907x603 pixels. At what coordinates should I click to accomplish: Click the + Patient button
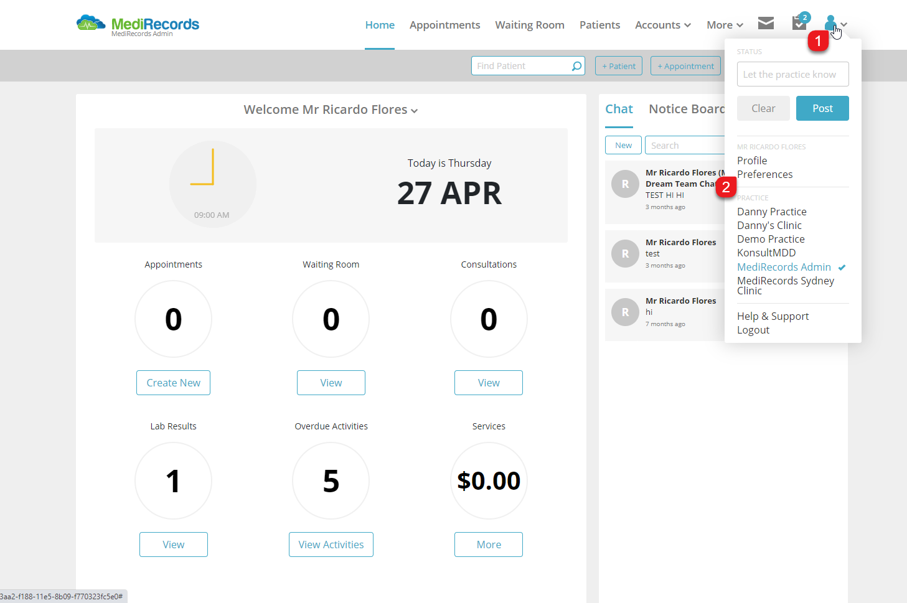point(619,66)
